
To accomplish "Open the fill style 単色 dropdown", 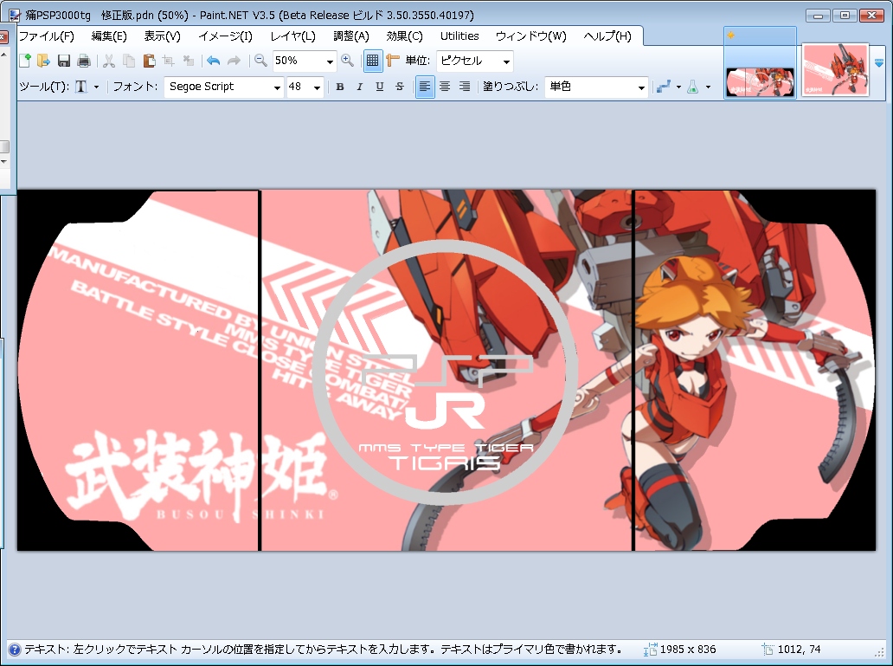I will coord(640,87).
